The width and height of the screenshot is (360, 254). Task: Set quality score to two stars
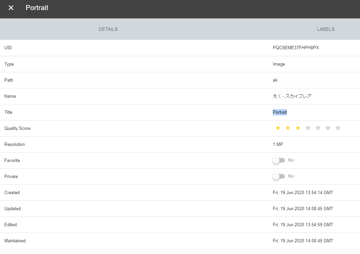pos(288,128)
